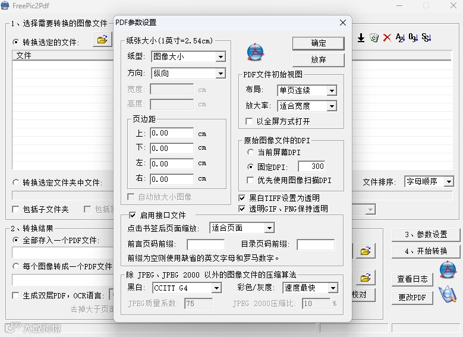Open the 放大率 zoom dropdown
Screen dimensions: 463x337
click(332, 106)
